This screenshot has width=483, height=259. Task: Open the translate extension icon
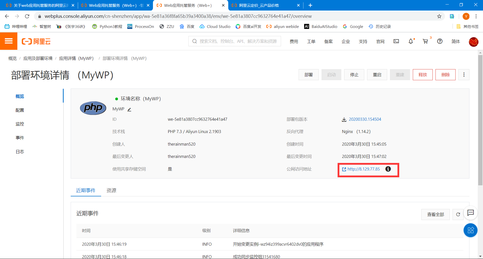point(452,16)
